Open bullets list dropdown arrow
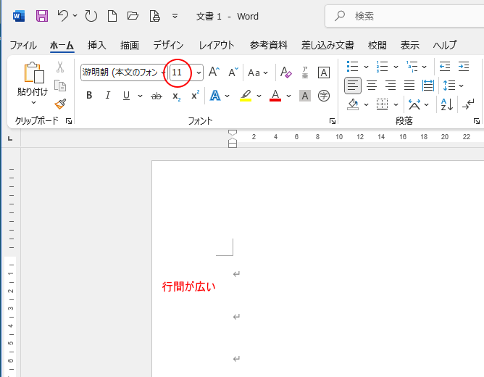This screenshot has width=484, height=377. click(x=366, y=67)
